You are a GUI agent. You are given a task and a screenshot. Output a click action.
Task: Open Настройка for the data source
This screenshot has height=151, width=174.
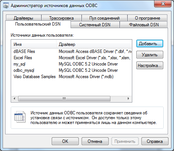(x=150, y=66)
